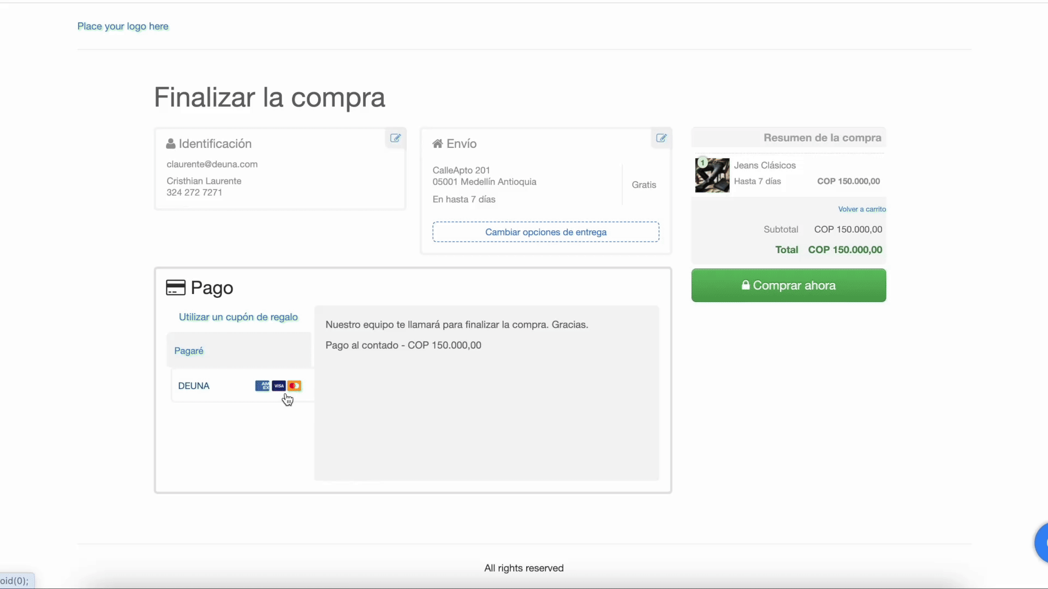Click the edit icon in the Identificación box
The image size is (1048, 589).
(x=395, y=139)
